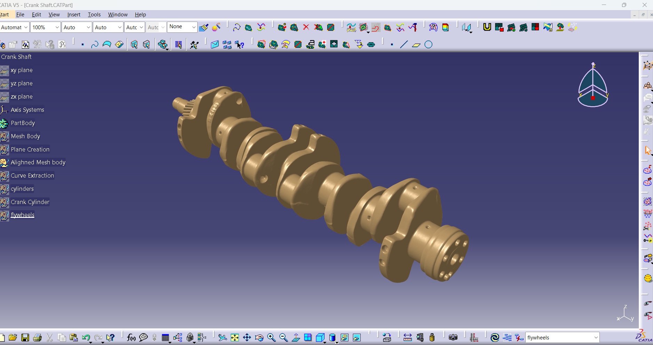Click the Zoom Out magnifier
The height and width of the screenshot is (345, 653).
tap(284, 337)
